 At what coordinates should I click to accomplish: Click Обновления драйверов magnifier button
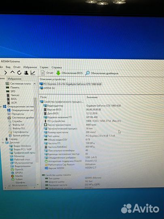[x=102, y=73]
